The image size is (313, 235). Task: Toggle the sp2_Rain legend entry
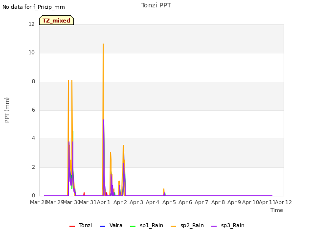click(187, 225)
